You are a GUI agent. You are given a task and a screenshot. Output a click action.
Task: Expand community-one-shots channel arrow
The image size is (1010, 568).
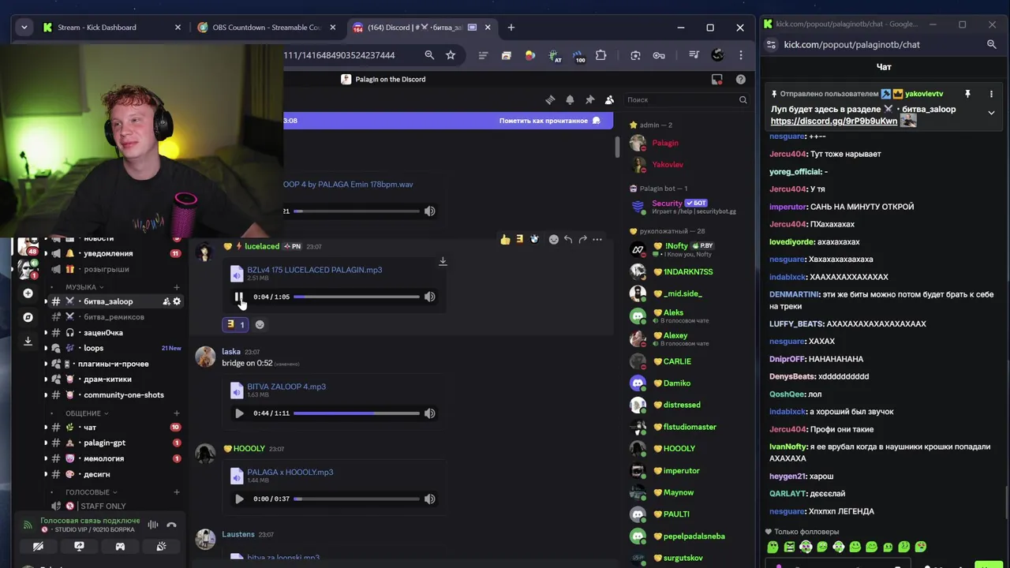[46, 395]
